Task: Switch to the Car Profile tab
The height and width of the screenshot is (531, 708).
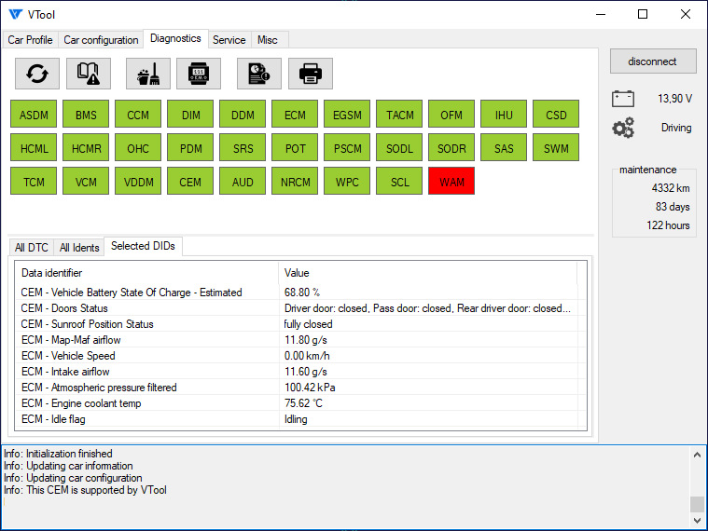Action: pyautogui.click(x=30, y=40)
